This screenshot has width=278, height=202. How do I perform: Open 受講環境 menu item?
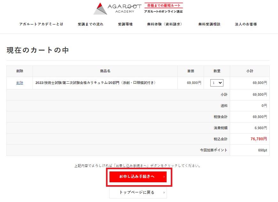click(x=125, y=24)
